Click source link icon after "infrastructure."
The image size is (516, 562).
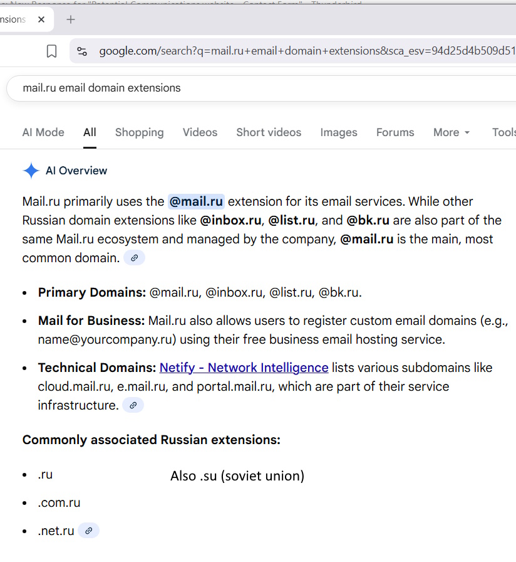133,405
